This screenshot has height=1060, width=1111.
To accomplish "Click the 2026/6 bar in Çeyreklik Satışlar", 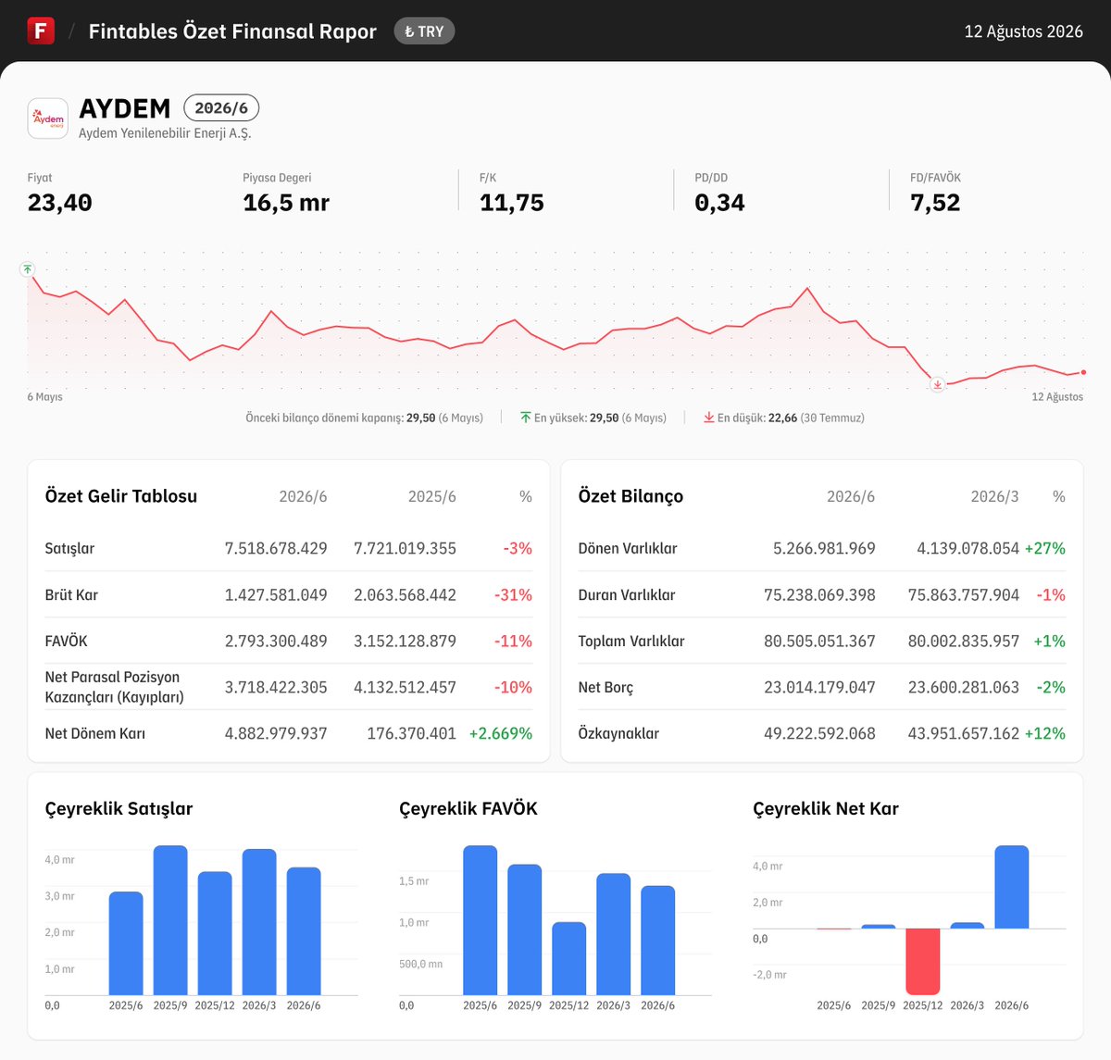I will pos(304,931).
